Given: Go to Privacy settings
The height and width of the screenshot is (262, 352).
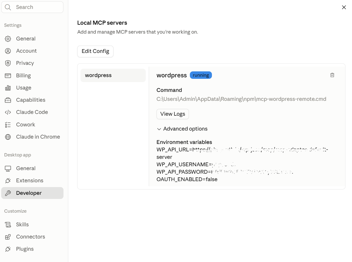Looking at the screenshot, I should [x=32, y=63].
